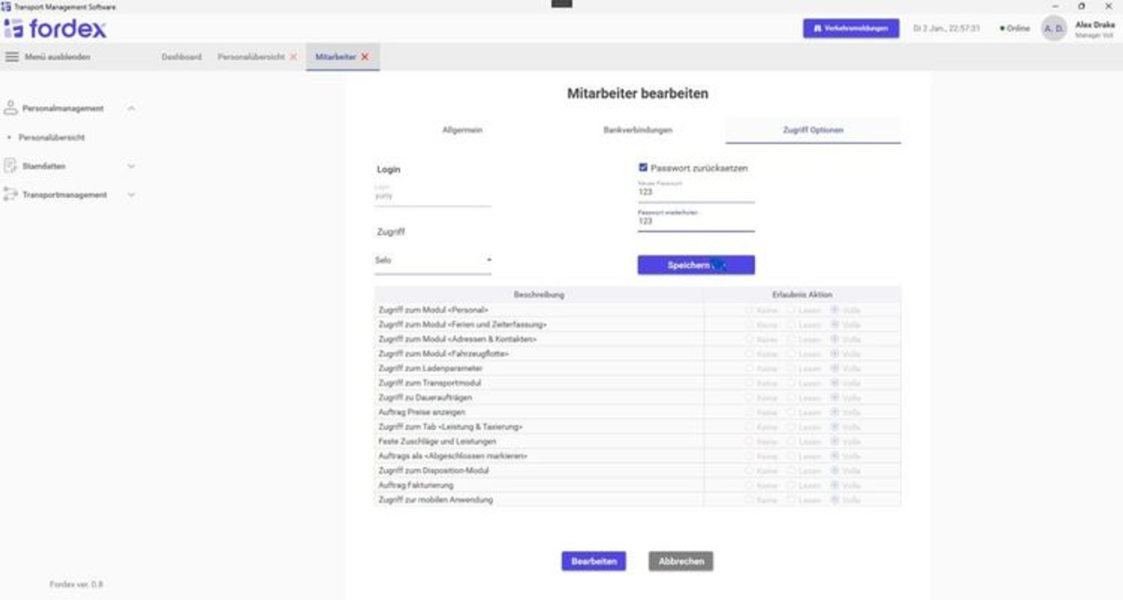
Task: Collapse the Personalmanagement section chevron
Action: click(131, 108)
